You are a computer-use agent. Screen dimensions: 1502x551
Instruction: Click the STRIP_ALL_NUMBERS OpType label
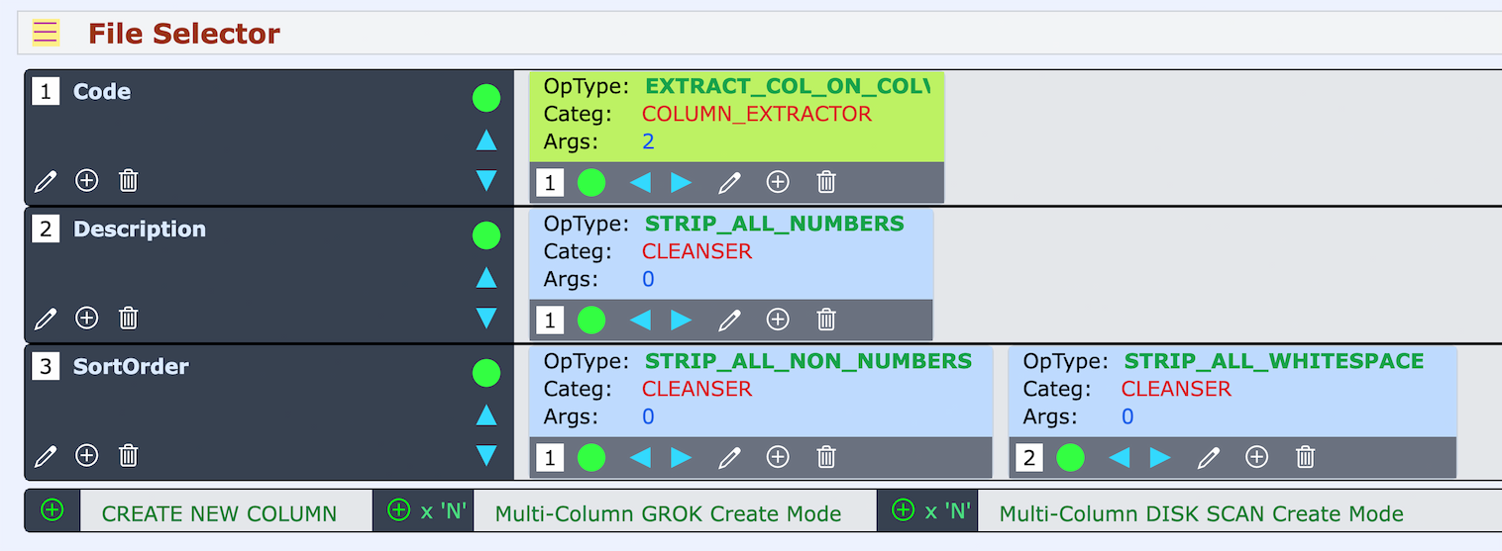[x=775, y=224]
